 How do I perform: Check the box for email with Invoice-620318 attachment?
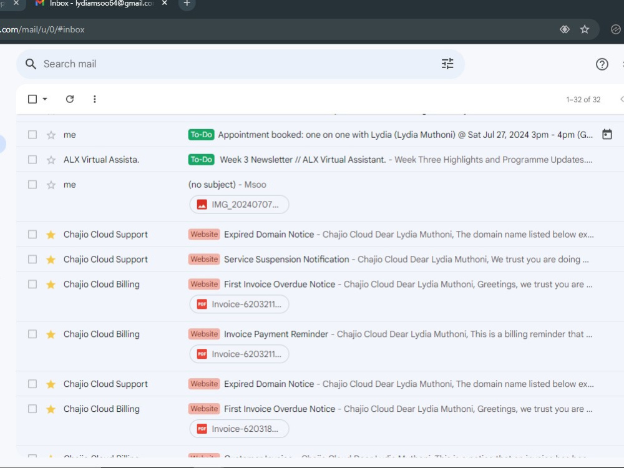tap(32, 409)
